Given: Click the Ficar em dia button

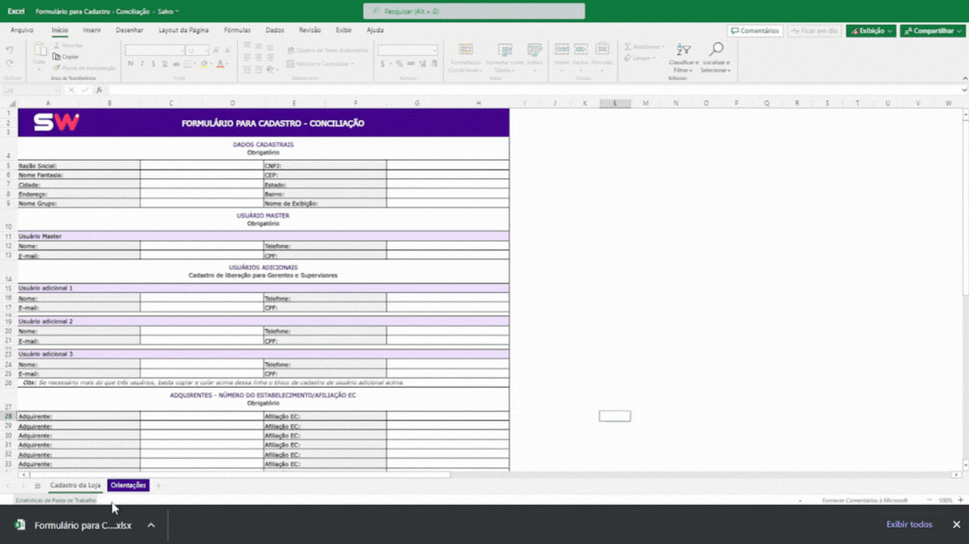Looking at the screenshot, I should click(x=815, y=30).
